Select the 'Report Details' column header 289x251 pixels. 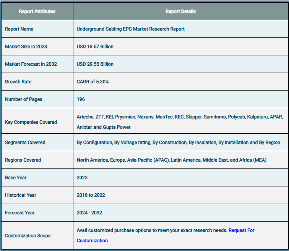click(180, 11)
